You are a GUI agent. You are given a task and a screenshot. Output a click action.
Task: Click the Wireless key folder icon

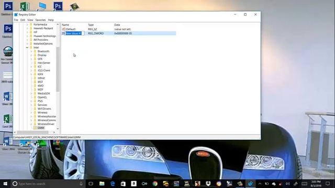coord(35,113)
